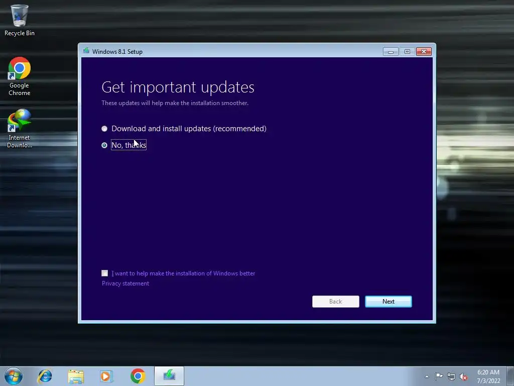Screen dimensions: 514x386
Task: Open Recycle Bin on the desktop
Action: tap(20, 20)
